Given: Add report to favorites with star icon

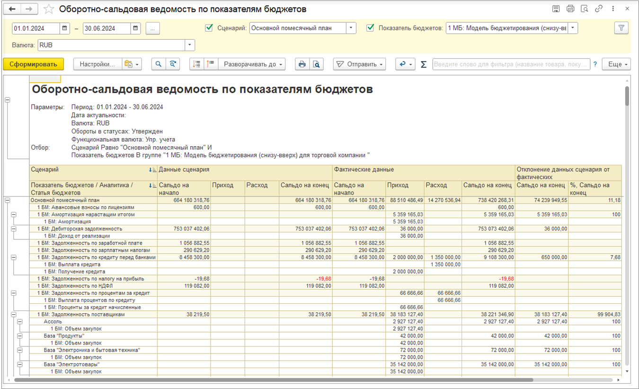Looking at the screenshot, I should coord(48,9).
